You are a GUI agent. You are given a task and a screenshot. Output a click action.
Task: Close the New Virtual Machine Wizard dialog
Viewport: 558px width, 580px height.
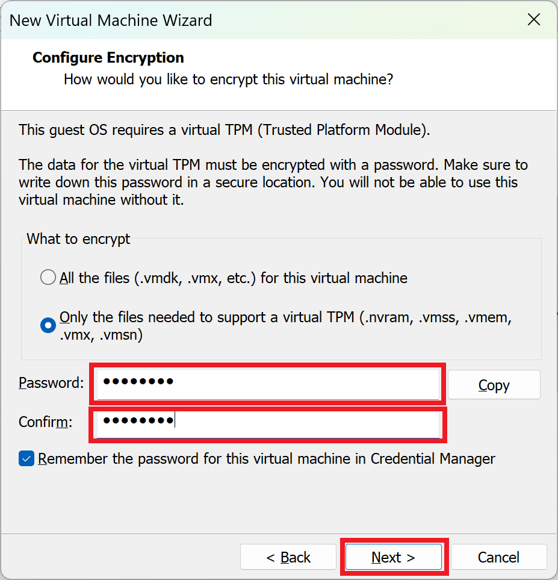[x=533, y=20]
